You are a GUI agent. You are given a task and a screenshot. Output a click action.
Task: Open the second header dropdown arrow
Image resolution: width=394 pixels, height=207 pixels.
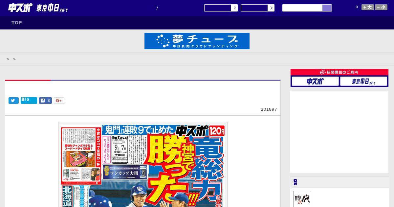coord(271,8)
